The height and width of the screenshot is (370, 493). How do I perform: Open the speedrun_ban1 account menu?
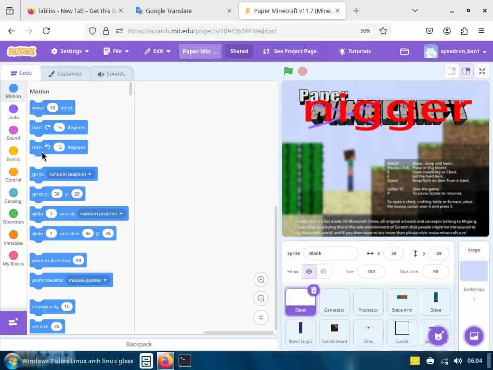pyautogui.click(x=455, y=51)
